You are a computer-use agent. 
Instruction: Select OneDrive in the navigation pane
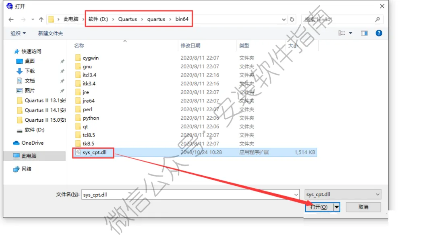(33, 143)
